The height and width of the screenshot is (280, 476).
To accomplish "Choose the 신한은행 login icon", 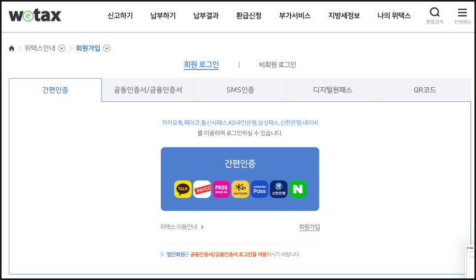I will tap(279, 189).
